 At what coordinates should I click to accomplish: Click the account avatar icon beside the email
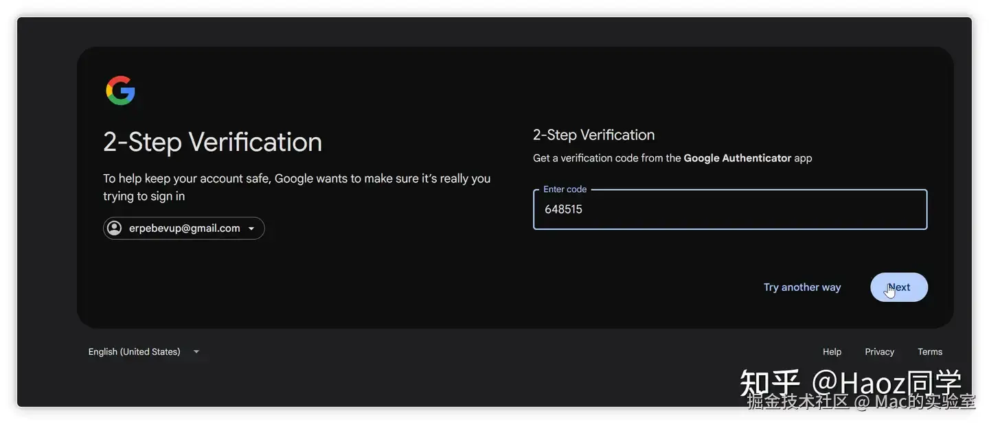pos(115,228)
